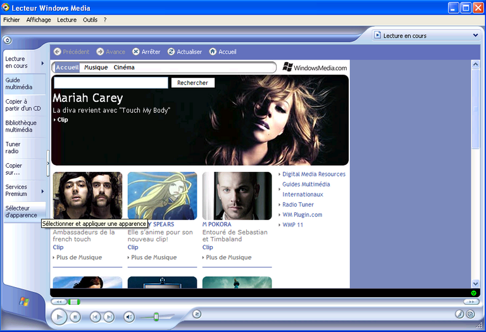Select the Cinéma tab

pos(124,68)
